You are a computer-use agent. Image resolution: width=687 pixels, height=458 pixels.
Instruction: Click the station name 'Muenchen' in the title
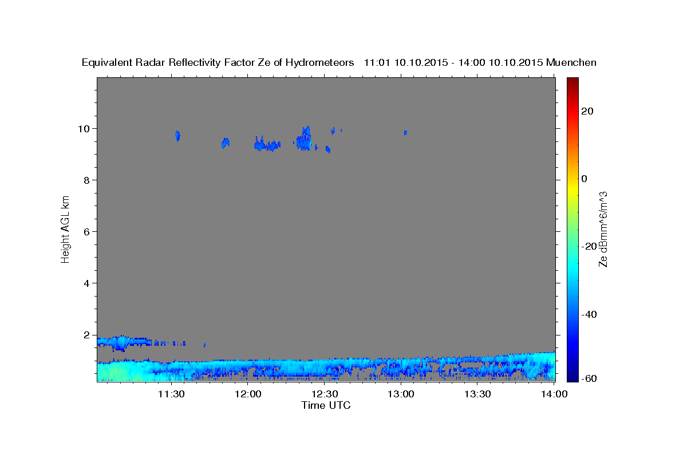571,63
